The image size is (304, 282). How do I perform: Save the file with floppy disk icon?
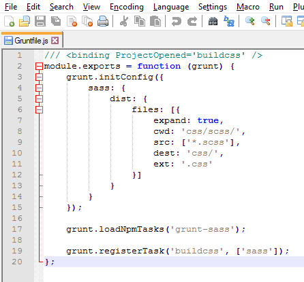40,21
